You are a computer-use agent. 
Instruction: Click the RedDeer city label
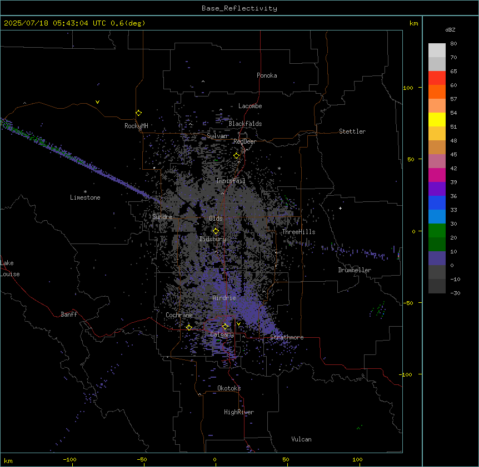pyautogui.click(x=245, y=141)
